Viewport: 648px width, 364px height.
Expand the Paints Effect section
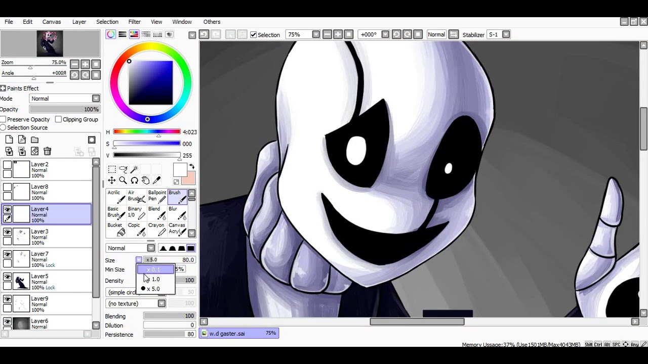pyautogui.click(x=3, y=88)
